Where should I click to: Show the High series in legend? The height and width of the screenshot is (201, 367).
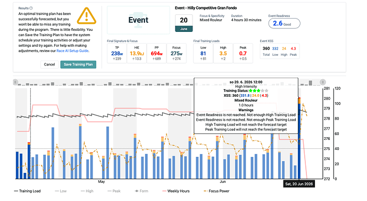(87, 191)
